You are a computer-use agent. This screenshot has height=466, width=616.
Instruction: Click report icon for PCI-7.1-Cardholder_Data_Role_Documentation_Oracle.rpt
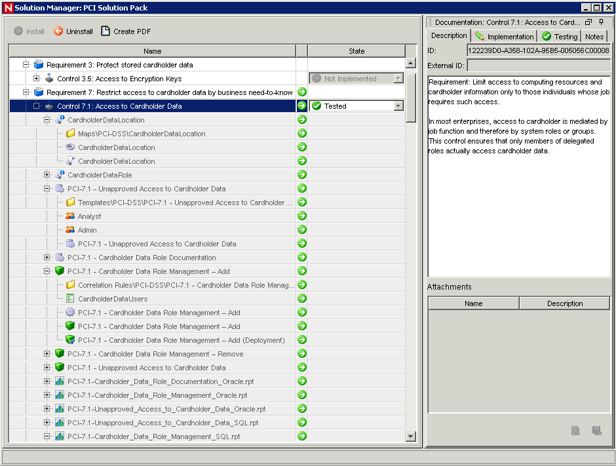click(60, 381)
